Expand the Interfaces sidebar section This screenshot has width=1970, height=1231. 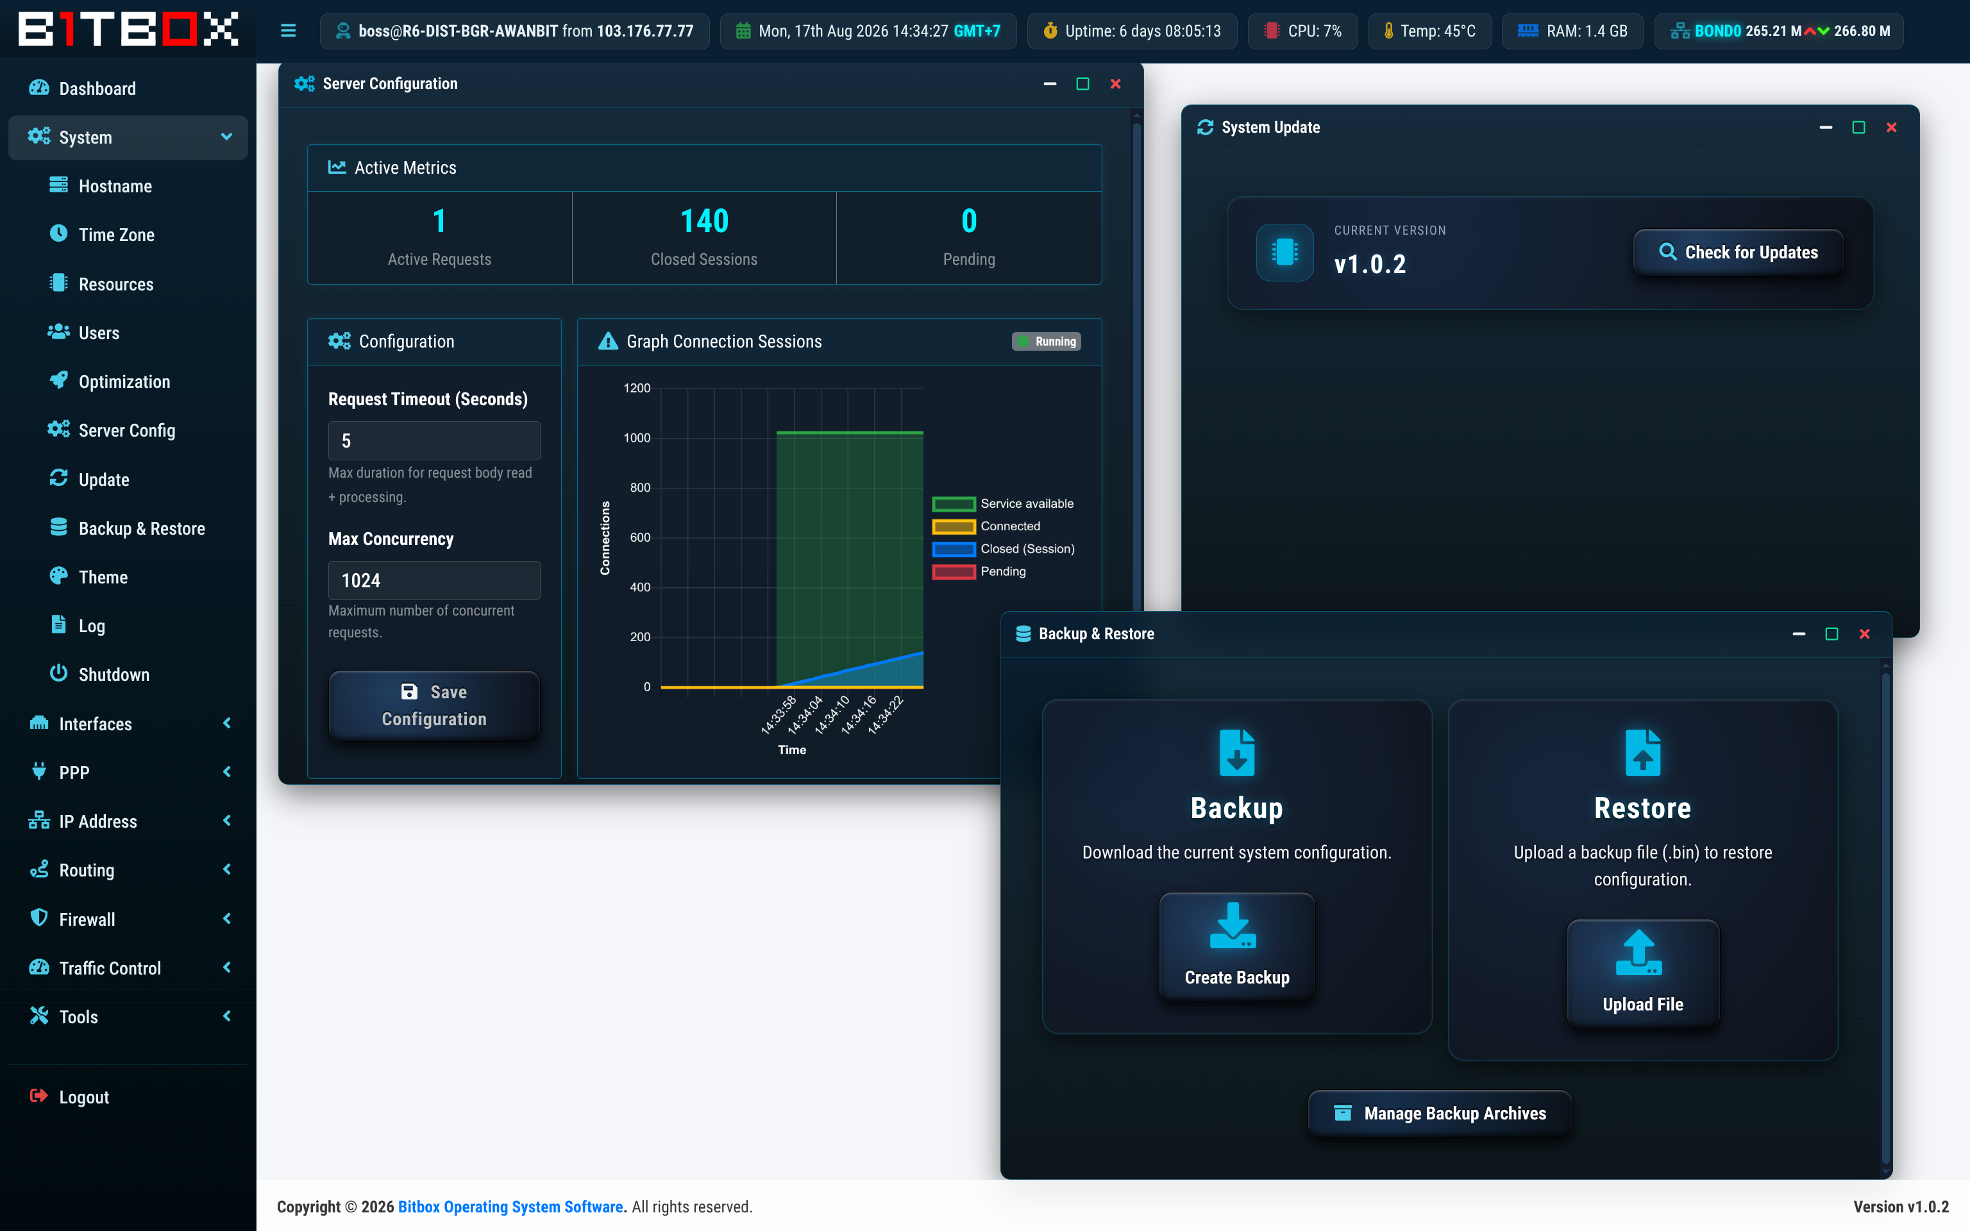click(128, 724)
